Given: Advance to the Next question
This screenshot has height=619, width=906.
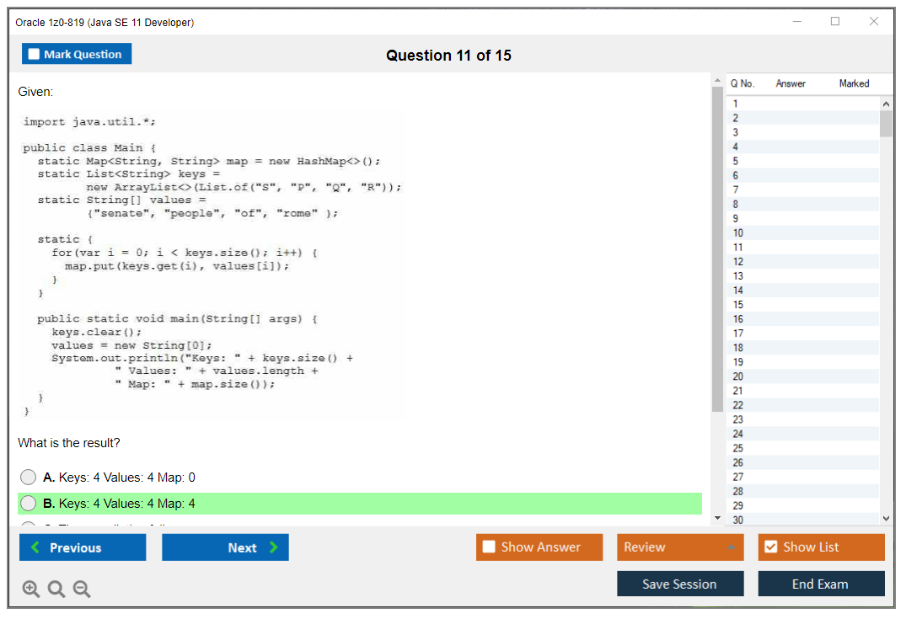Looking at the screenshot, I should tap(225, 547).
